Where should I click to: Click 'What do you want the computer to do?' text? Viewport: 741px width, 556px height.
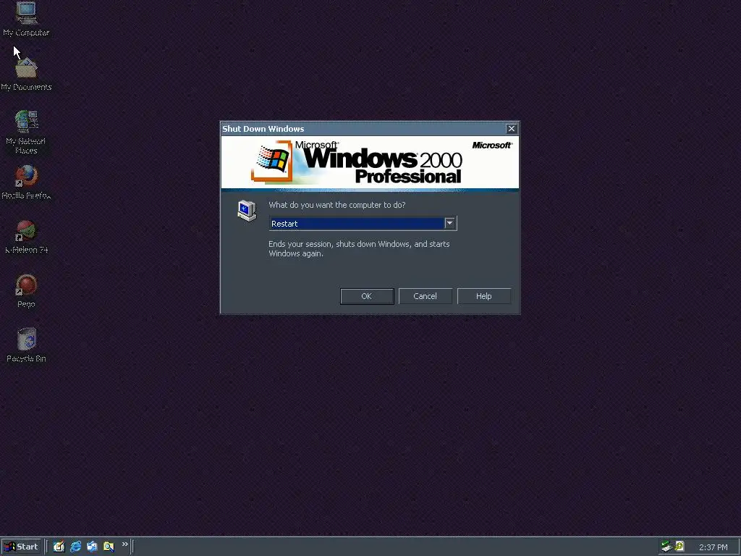click(x=337, y=205)
